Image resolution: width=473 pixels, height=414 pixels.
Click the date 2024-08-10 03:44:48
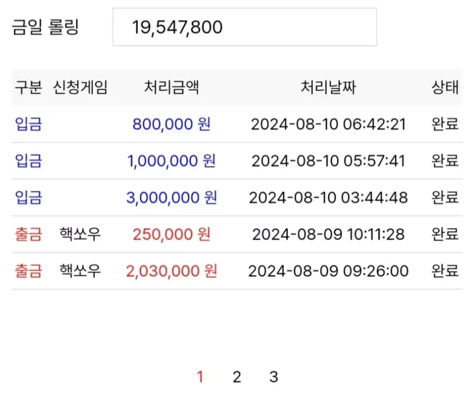tap(328, 197)
